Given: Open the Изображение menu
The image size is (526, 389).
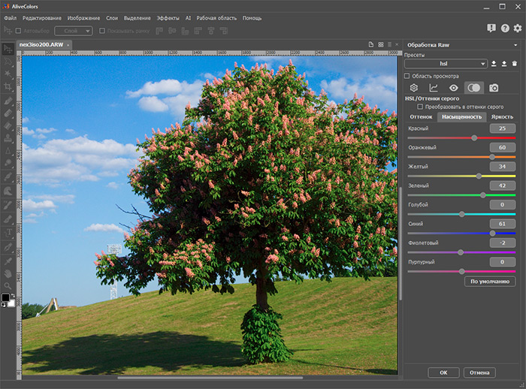Looking at the screenshot, I should [x=83, y=18].
